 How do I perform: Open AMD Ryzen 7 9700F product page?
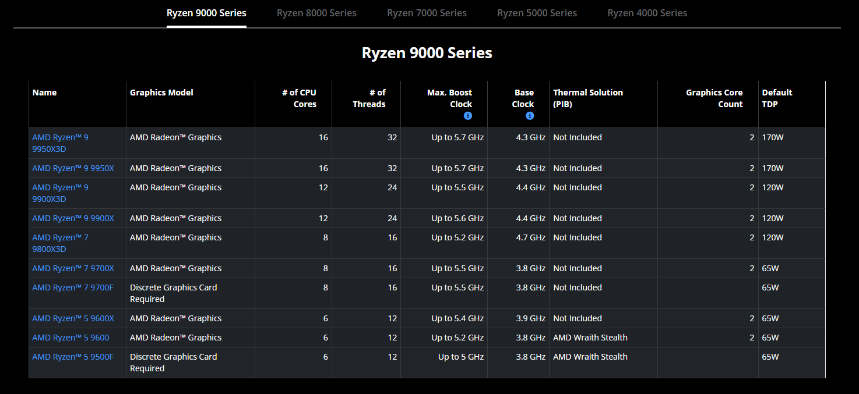click(x=73, y=287)
